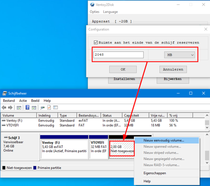Viewport: 210px width, 186px height.
Task: Click the Bestandssys... column header
Action: [88, 115]
